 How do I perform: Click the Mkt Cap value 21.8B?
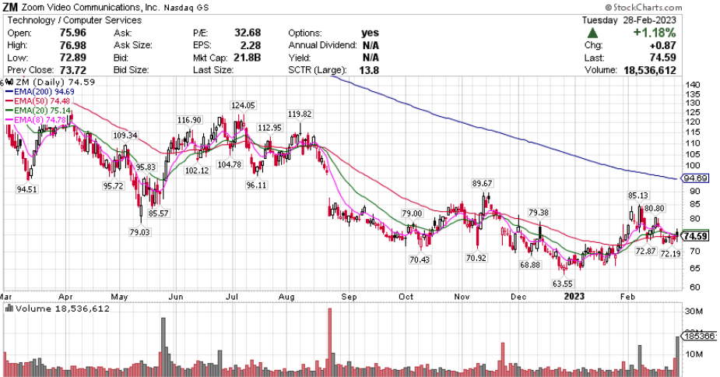point(248,58)
